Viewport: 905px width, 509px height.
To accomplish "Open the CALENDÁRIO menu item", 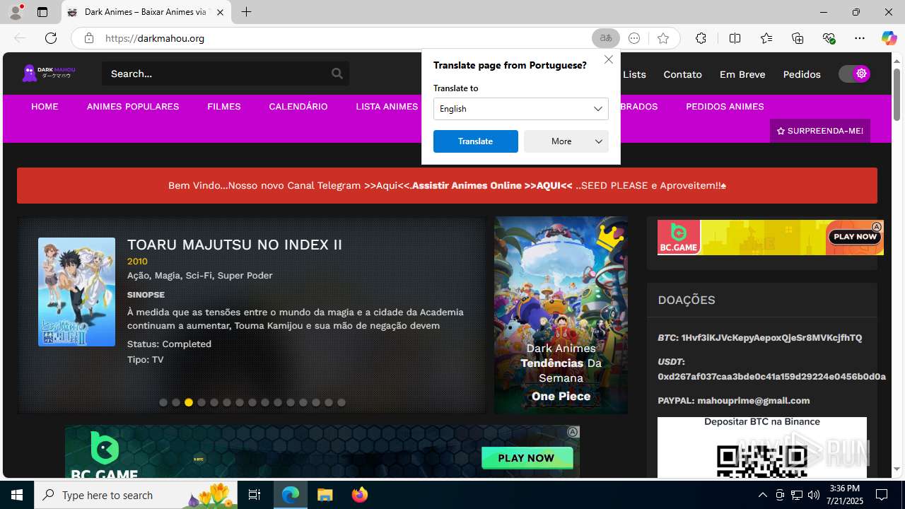I will 298,107.
